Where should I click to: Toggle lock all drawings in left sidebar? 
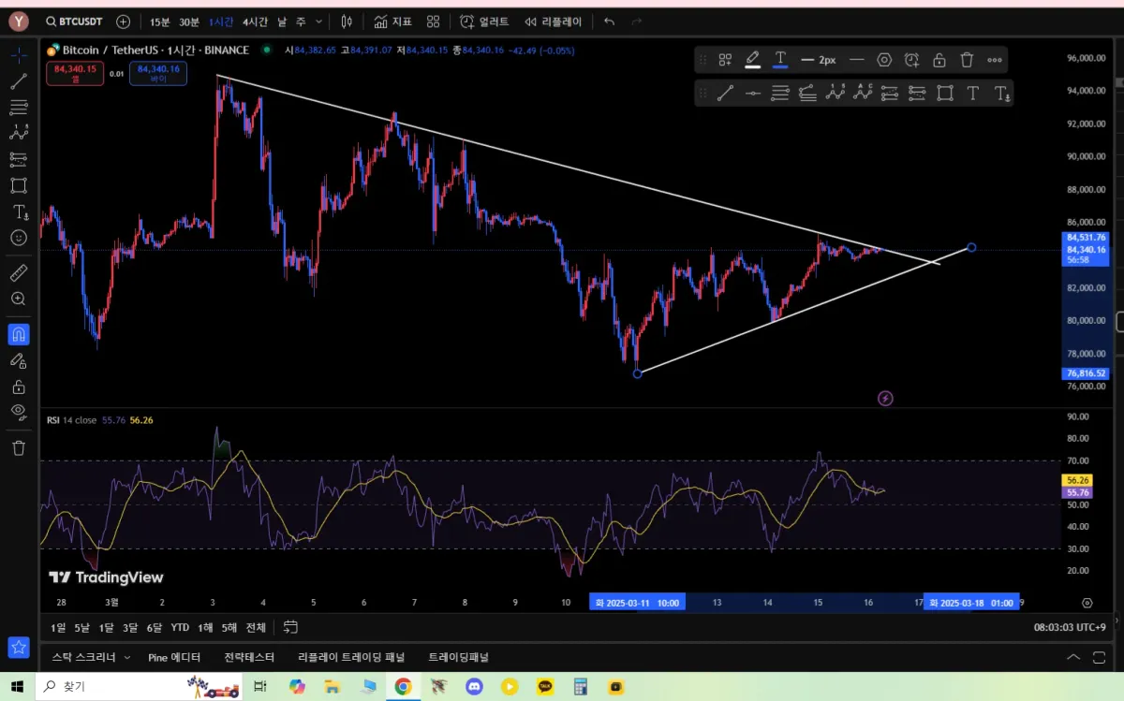18,387
